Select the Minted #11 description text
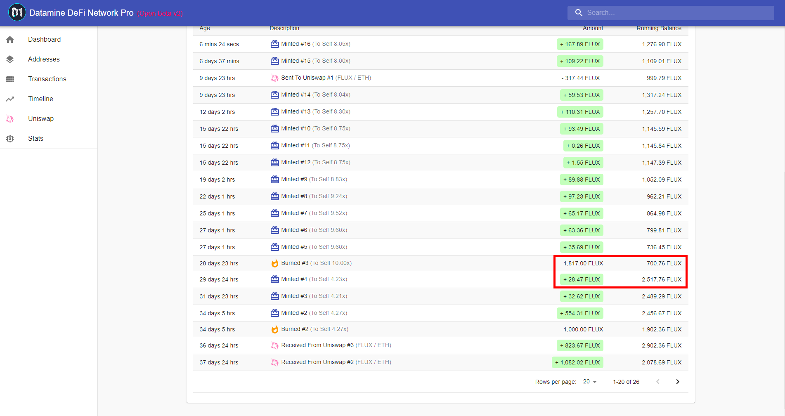 pyautogui.click(x=316, y=146)
